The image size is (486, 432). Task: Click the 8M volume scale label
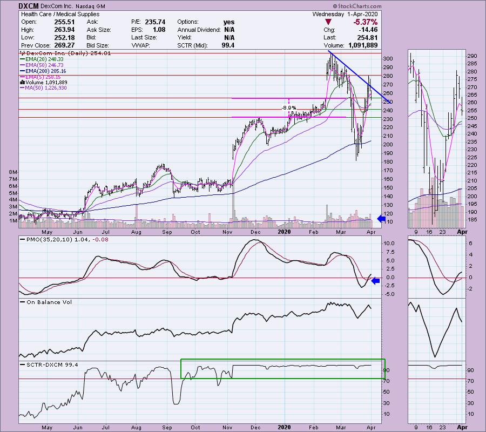[13, 172]
